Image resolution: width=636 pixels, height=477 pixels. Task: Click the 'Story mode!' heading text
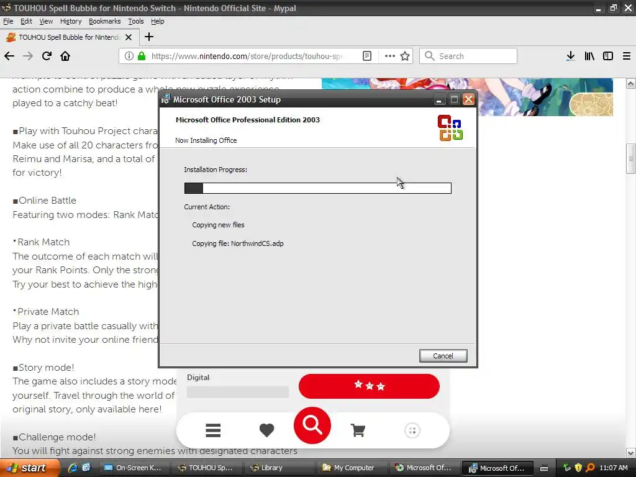pyautogui.click(x=46, y=368)
